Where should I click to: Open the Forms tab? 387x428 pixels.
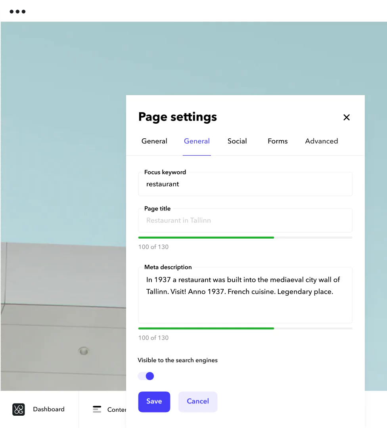[278, 141]
